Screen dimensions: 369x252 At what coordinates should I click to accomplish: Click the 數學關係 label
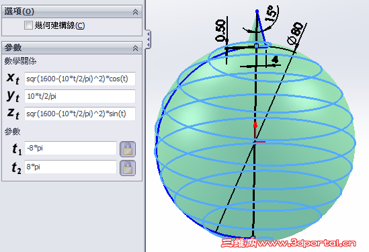point(20,61)
